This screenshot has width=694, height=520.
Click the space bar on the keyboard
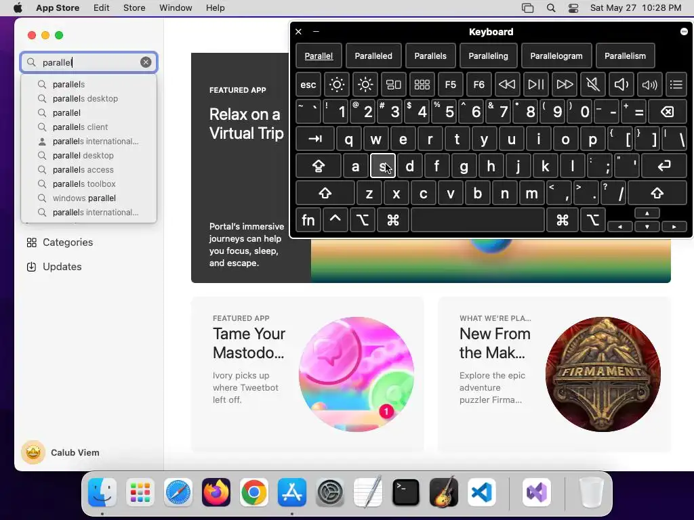tap(478, 220)
